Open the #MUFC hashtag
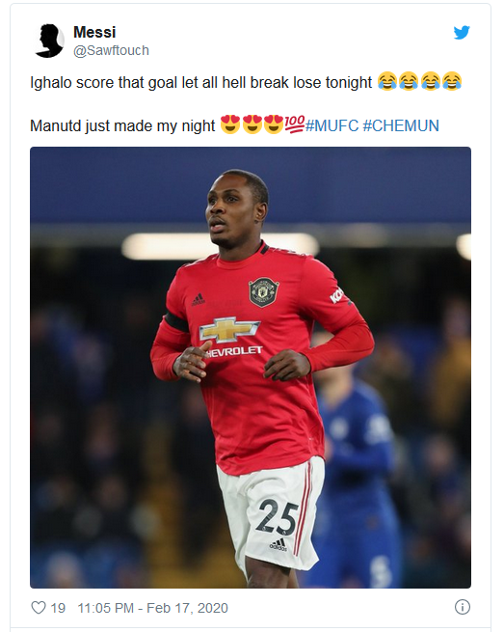The width and height of the screenshot is (504, 632). tap(332, 125)
